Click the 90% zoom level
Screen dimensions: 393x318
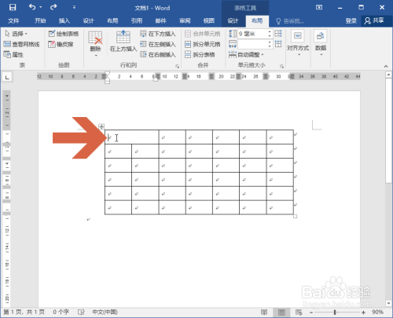point(377,312)
